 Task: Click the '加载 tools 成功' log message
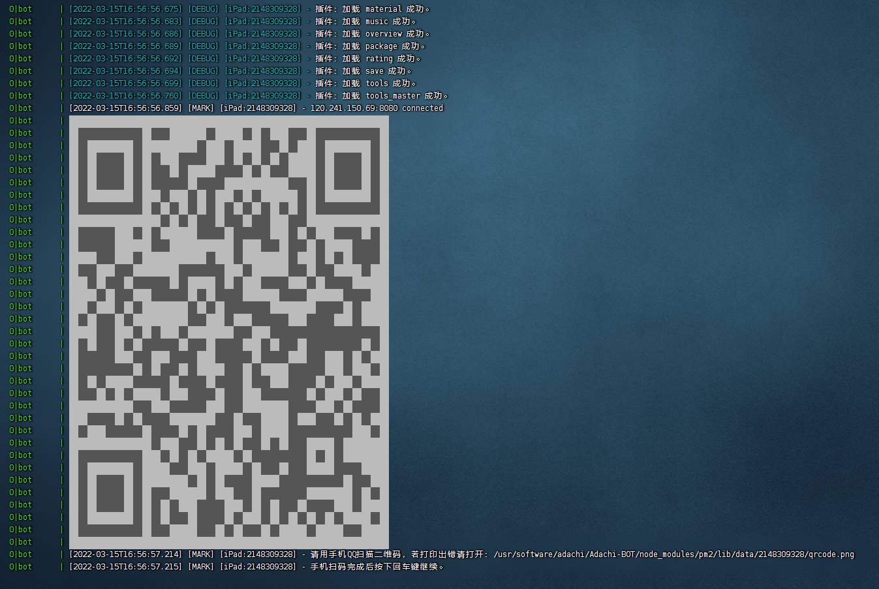tap(378, 83)
